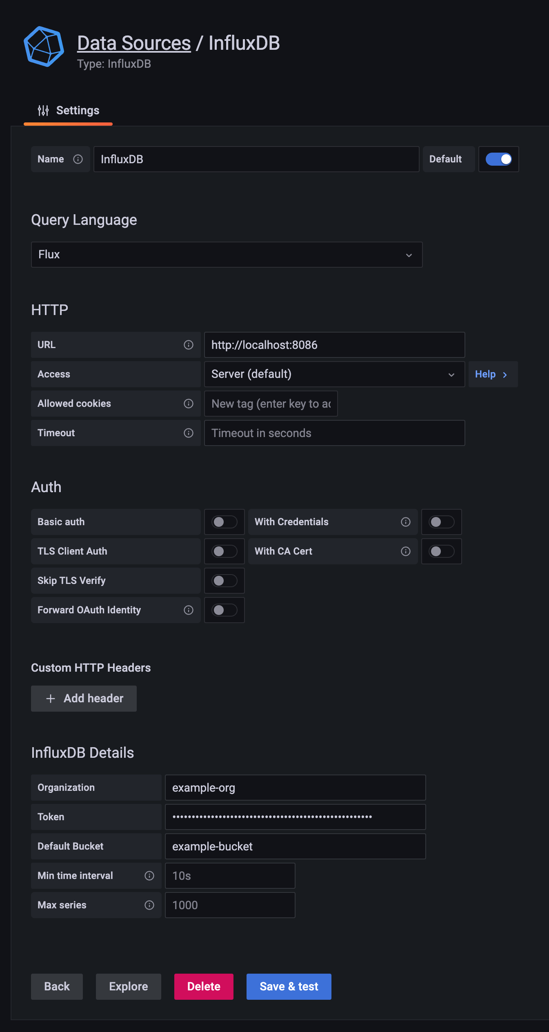
Task: Click the info icon next to Name
Action: tap(78, 159)
